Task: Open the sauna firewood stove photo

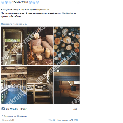Action: [x=14, y=46]
